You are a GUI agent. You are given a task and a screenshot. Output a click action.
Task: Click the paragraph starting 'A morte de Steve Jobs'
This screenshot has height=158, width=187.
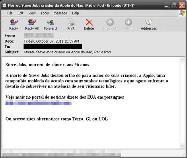(x=87, y=81)
